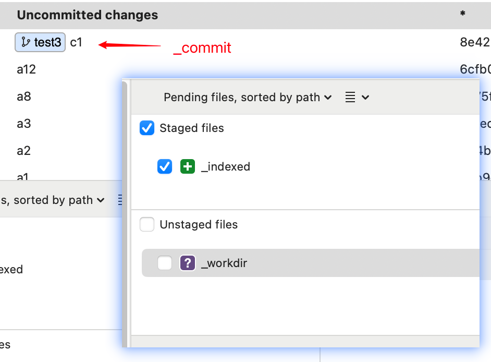Select the c1 commit entry
491x362 pixels.
tap(76, 43)
